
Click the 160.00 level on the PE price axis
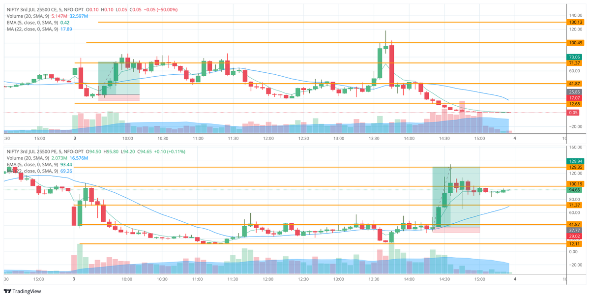click(575, 148)
